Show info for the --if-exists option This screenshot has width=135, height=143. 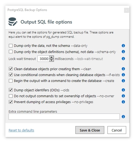click(123, 75)
